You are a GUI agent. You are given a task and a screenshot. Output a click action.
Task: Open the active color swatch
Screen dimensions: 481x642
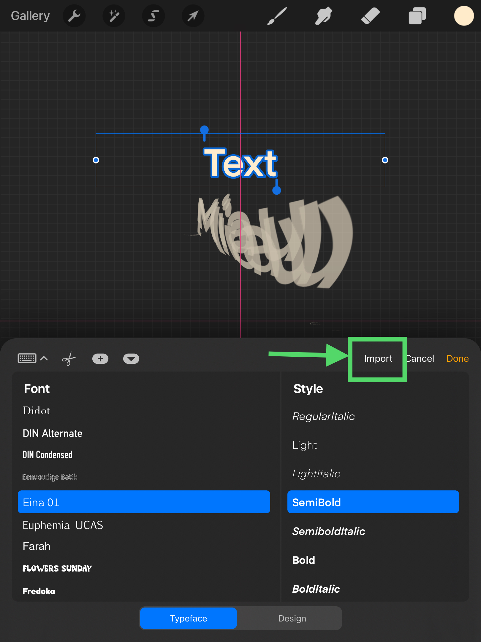coord(463,16)
